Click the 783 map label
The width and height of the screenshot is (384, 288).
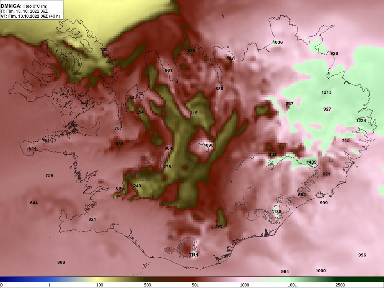click(133, 97)
